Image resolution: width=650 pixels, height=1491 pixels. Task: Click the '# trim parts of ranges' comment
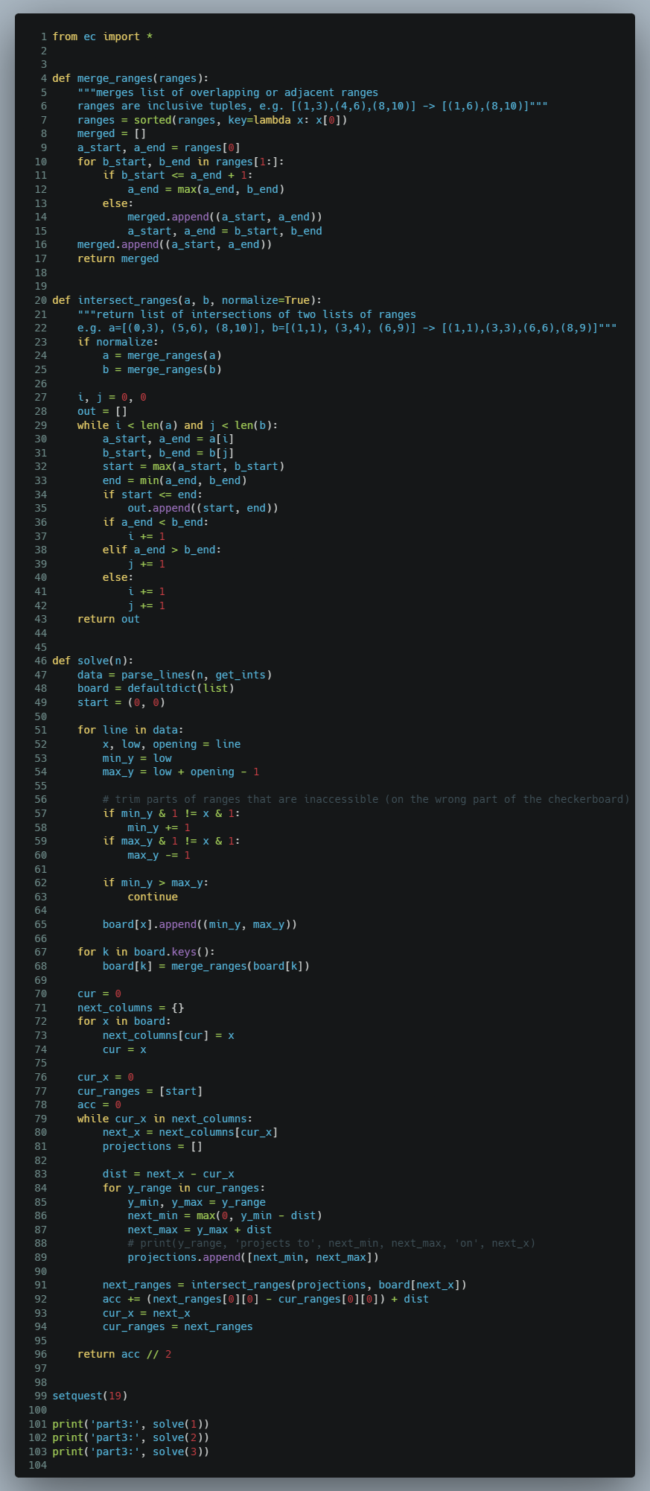pyautogui.click(x=366, y=799)
